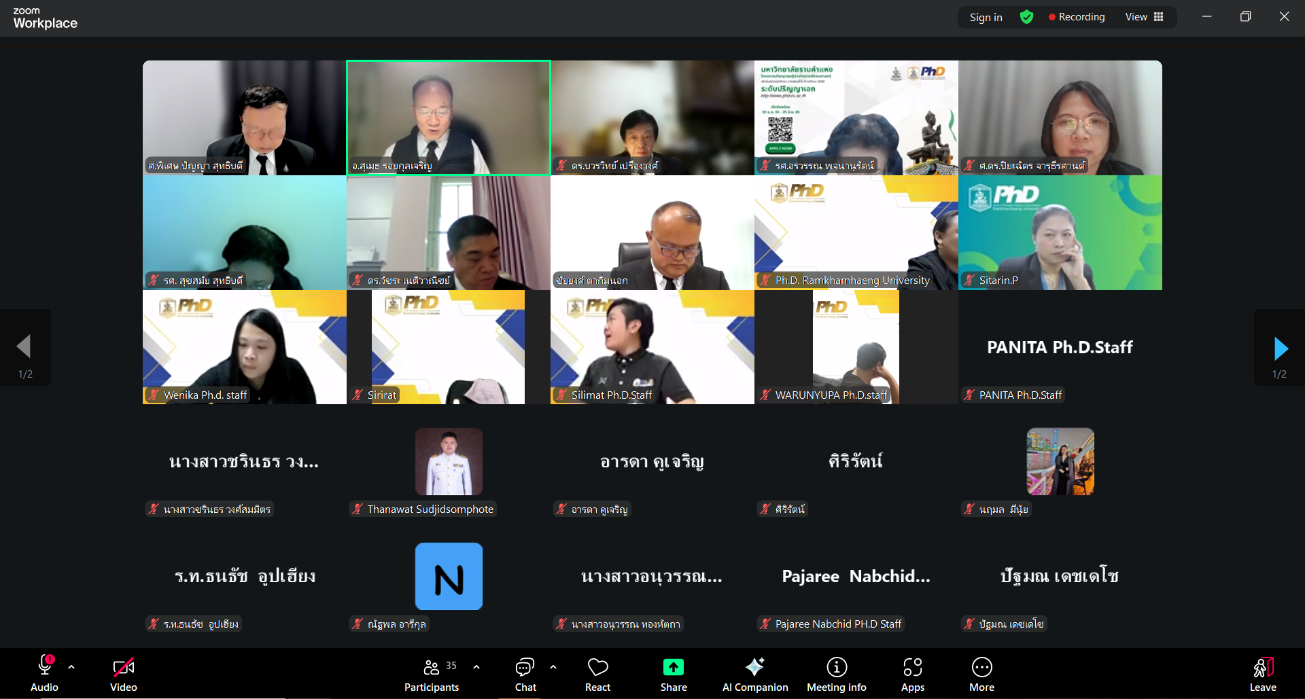
Task: Expand the Chat options caret
Action: (x=553, y=667)
